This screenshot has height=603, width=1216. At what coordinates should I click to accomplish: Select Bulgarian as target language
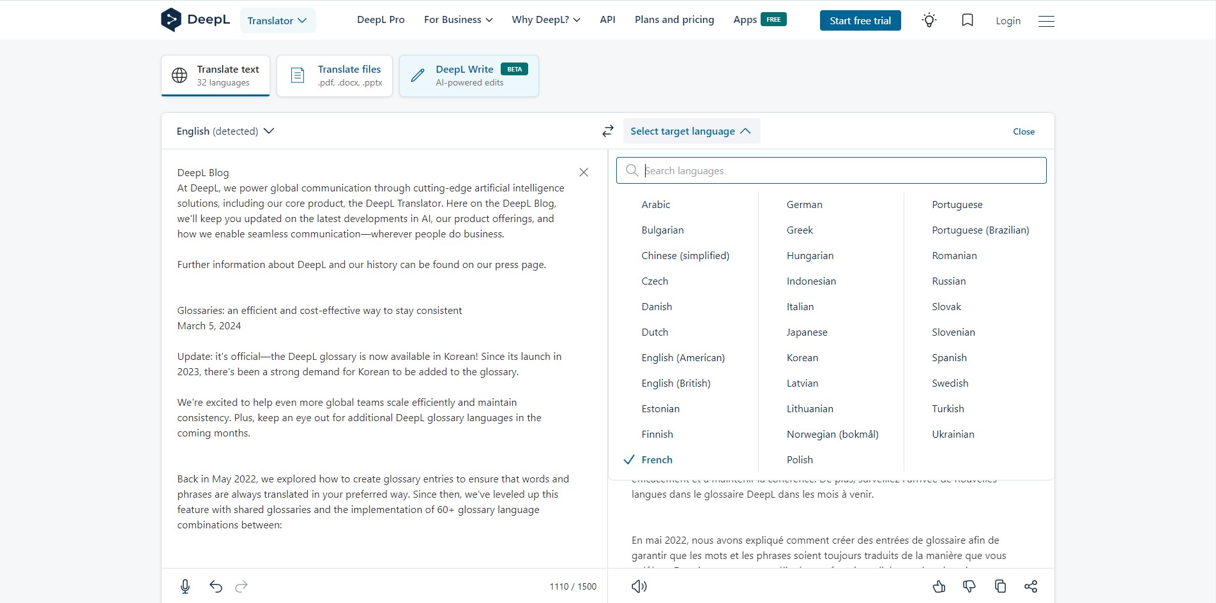[x=662, y=230]
